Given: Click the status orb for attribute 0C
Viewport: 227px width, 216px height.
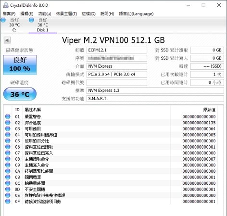Looking at the screenshot, I should (8, 183).
